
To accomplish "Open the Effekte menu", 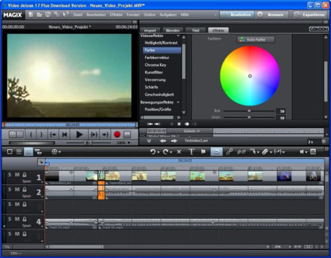I will pyautogui.click(x=116, y=15).
